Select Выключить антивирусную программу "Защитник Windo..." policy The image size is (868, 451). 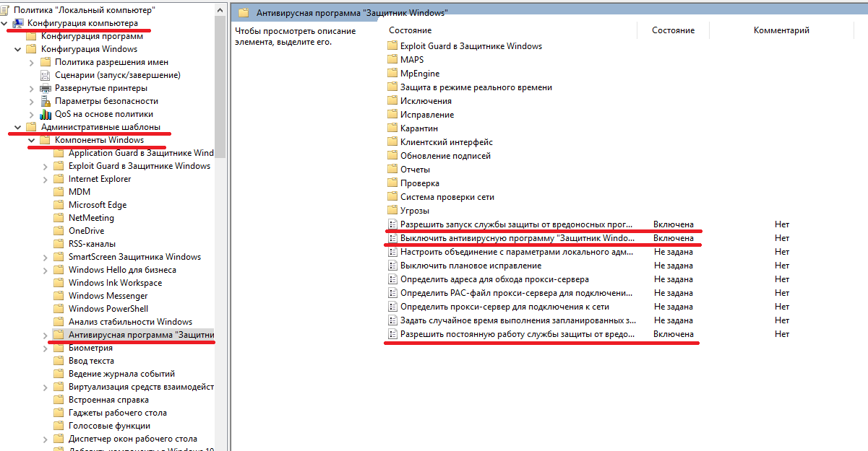click(x=517, y=238)
